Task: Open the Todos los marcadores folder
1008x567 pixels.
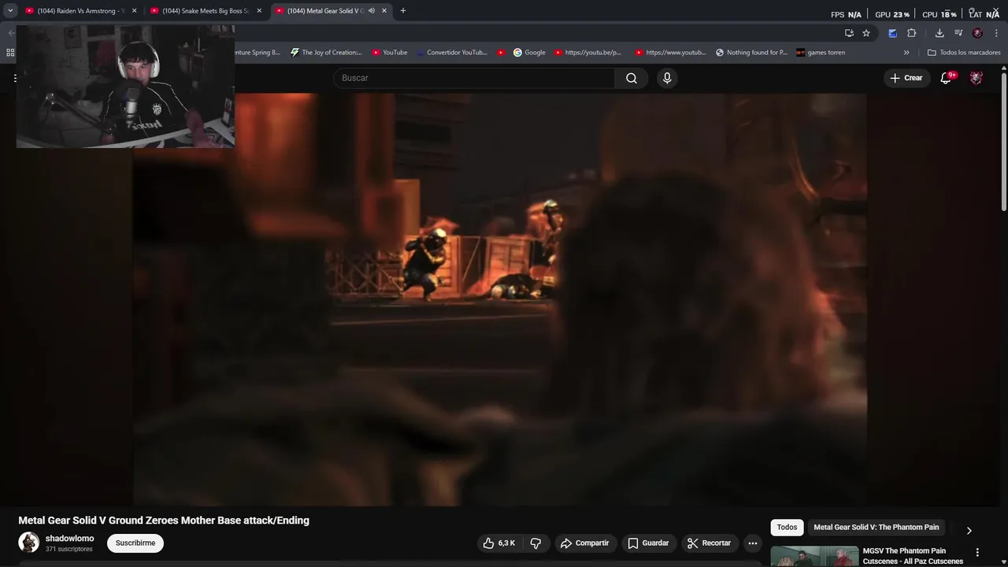Action: (x=964, y=53)
